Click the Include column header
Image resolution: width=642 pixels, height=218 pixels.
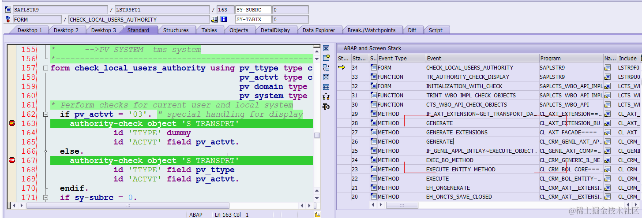628,58
